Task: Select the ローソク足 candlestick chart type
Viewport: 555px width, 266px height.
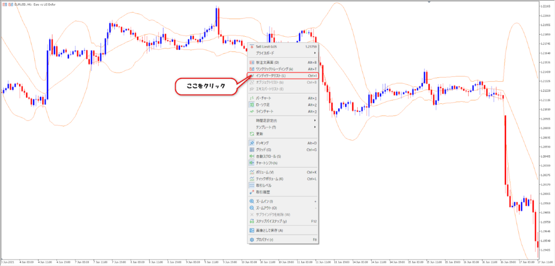Action: (283, 105)
